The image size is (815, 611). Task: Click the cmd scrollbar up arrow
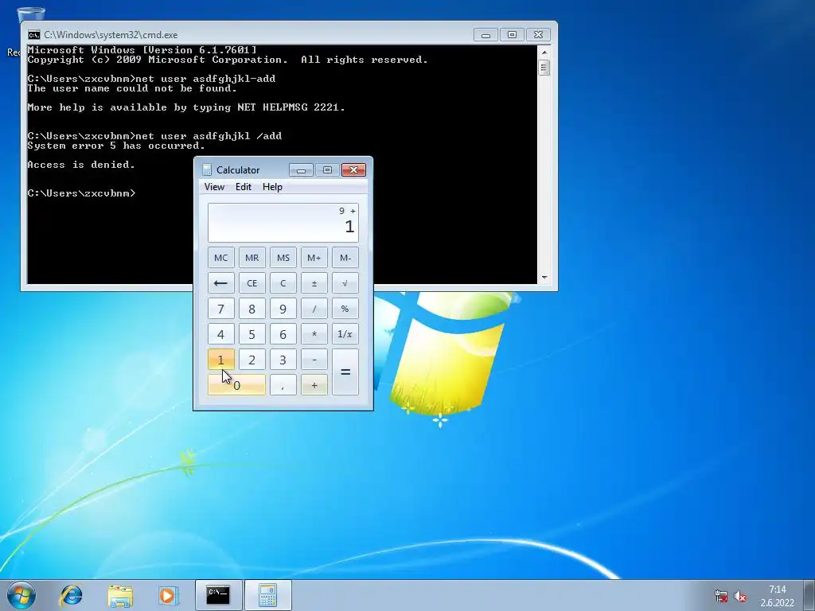(x=544, y=52)
